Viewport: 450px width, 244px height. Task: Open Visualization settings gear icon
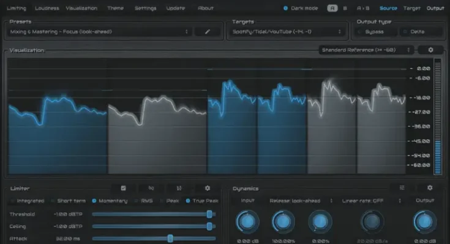tap(430, 50)
